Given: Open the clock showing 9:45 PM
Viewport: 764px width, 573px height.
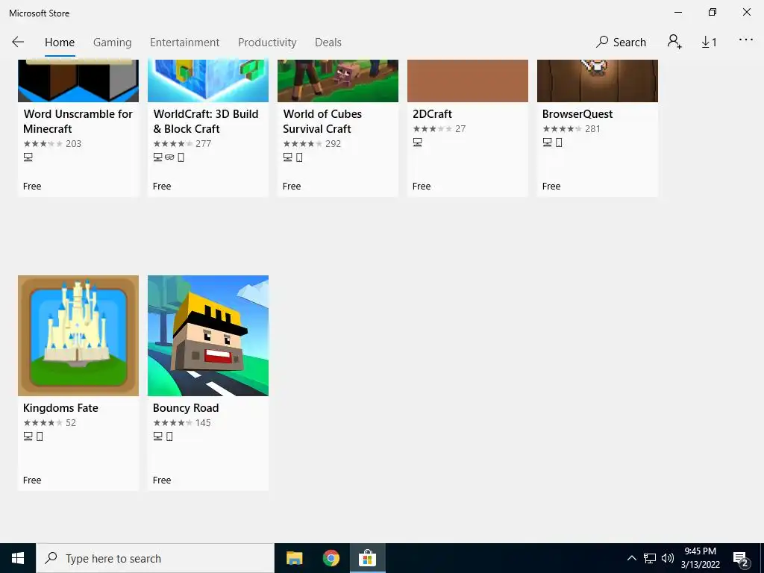Looking at the screenshot, I should coord(700,558).
